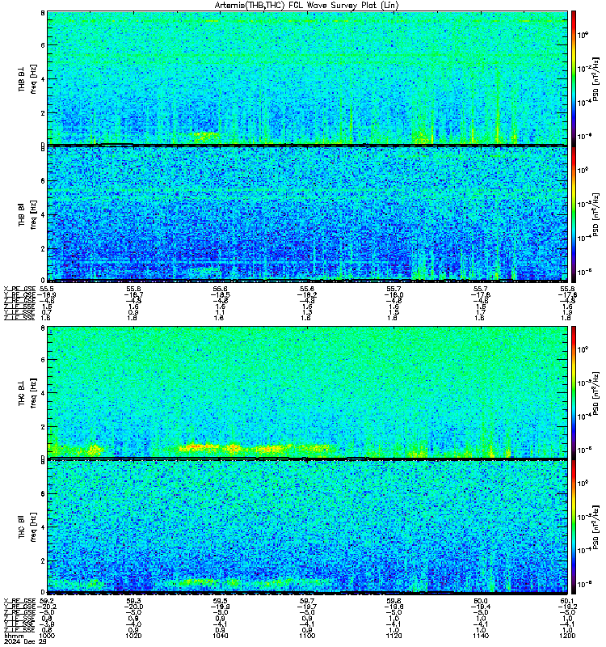
Task: Click the hhmm time-format label
Action: [13, 636]
